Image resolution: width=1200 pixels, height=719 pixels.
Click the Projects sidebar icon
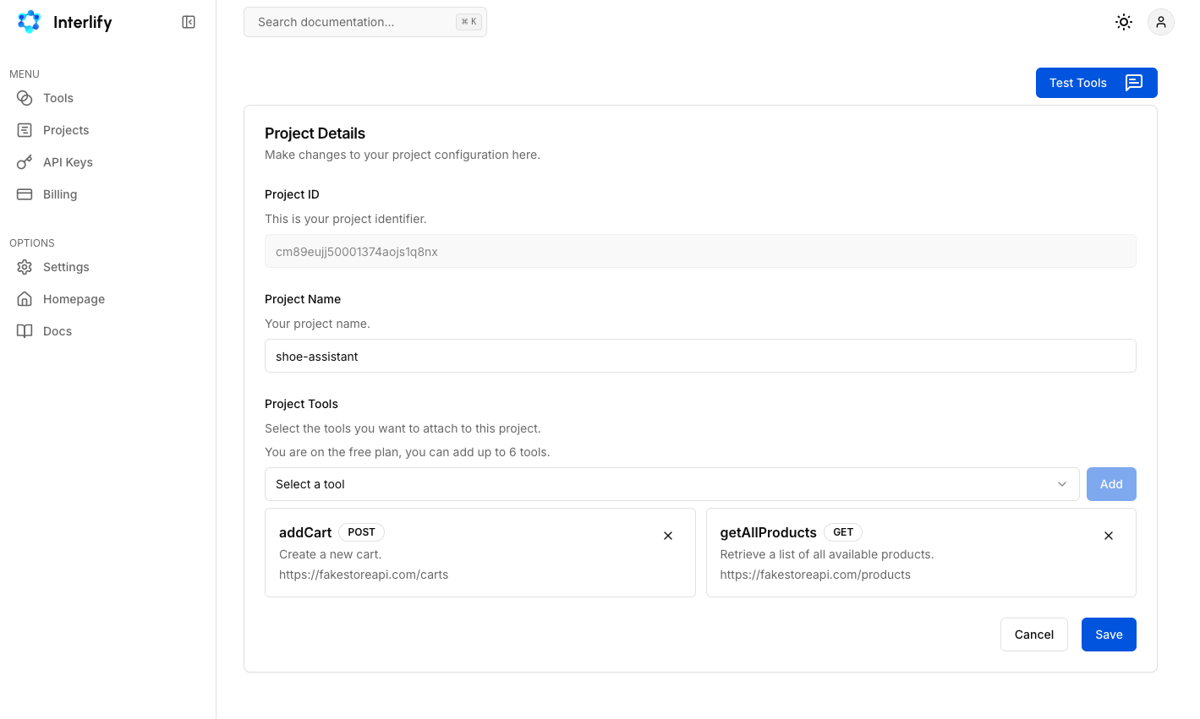pyautogui.click(x=25, y=130)
